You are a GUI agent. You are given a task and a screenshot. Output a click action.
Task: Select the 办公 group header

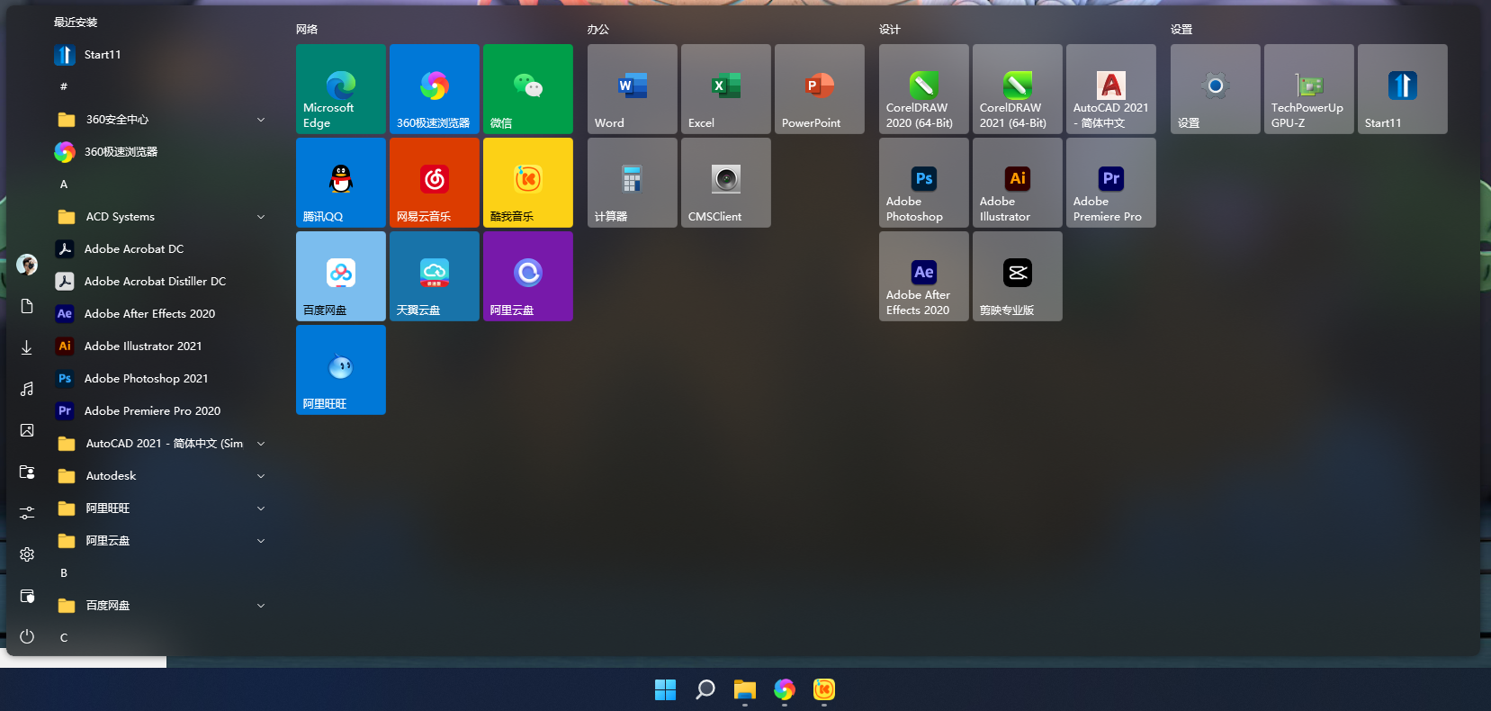pos(598,30)
